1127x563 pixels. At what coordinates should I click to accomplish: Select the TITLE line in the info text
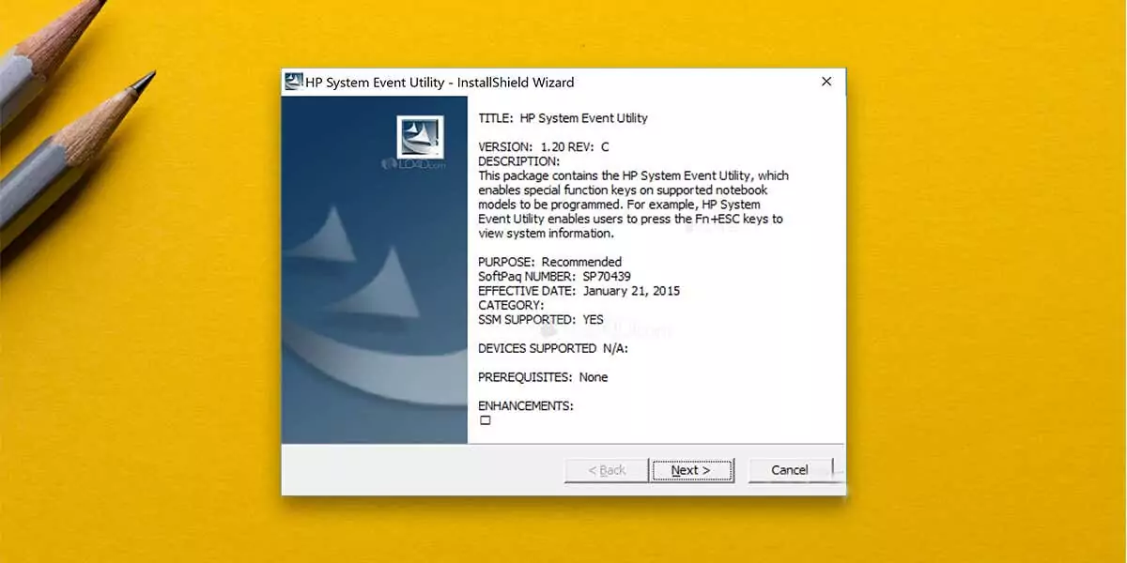[563, 118]
